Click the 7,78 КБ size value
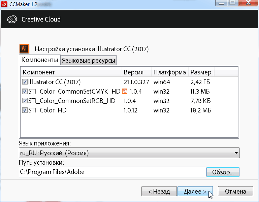This screenshot has height=202, width=259. click(200, 101)
